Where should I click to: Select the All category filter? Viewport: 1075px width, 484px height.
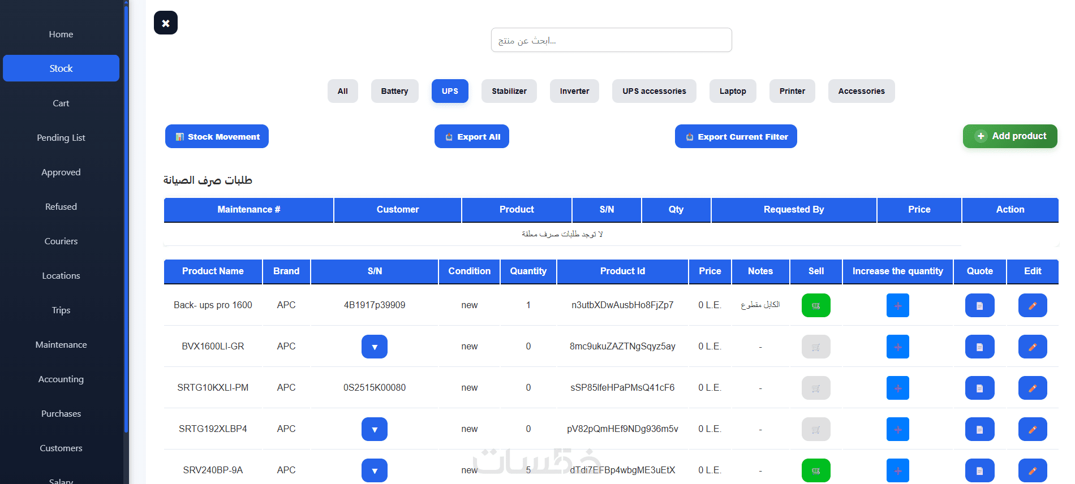343,91
